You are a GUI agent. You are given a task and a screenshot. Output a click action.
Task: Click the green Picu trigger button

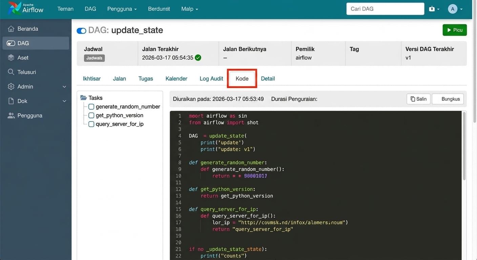coord(455,30)
